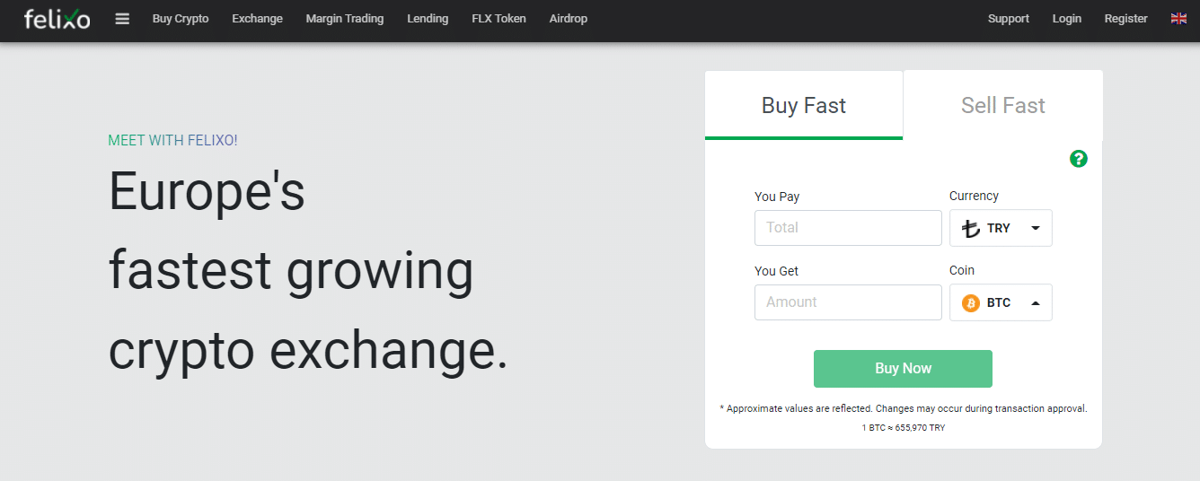Viewport: 1200px width, 481px height.
Task: Open the FLX Token page
Action: [499, 19]
